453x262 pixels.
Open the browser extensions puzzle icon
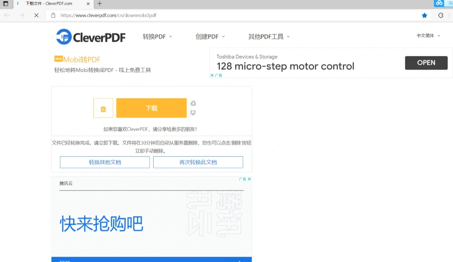click(x=441, y=16)
